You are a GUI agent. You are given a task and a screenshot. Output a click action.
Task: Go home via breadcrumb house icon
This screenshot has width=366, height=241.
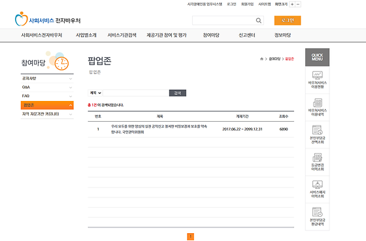pyautogui.click(x=261, y=59)
